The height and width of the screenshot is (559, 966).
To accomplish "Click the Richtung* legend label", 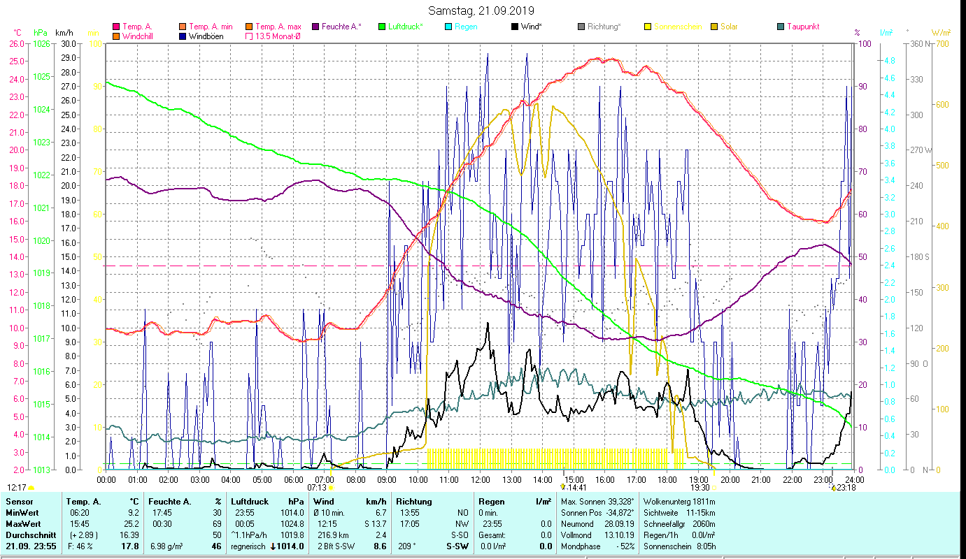I will click(x=604, y=27).
